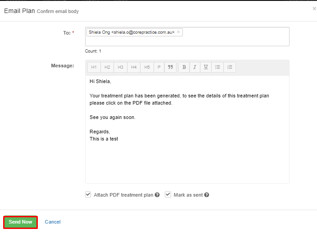Send the email with Send Now
The width and height of the screenshot is (317, 233).
(20, 222)
